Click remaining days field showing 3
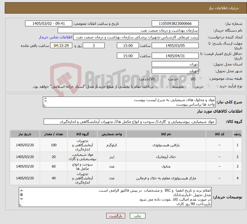 pos(94,45)
